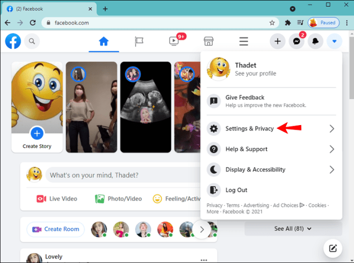The image size is (354, 263).
Task: Click the gear icon for Settings
Action: coord(213,129)
